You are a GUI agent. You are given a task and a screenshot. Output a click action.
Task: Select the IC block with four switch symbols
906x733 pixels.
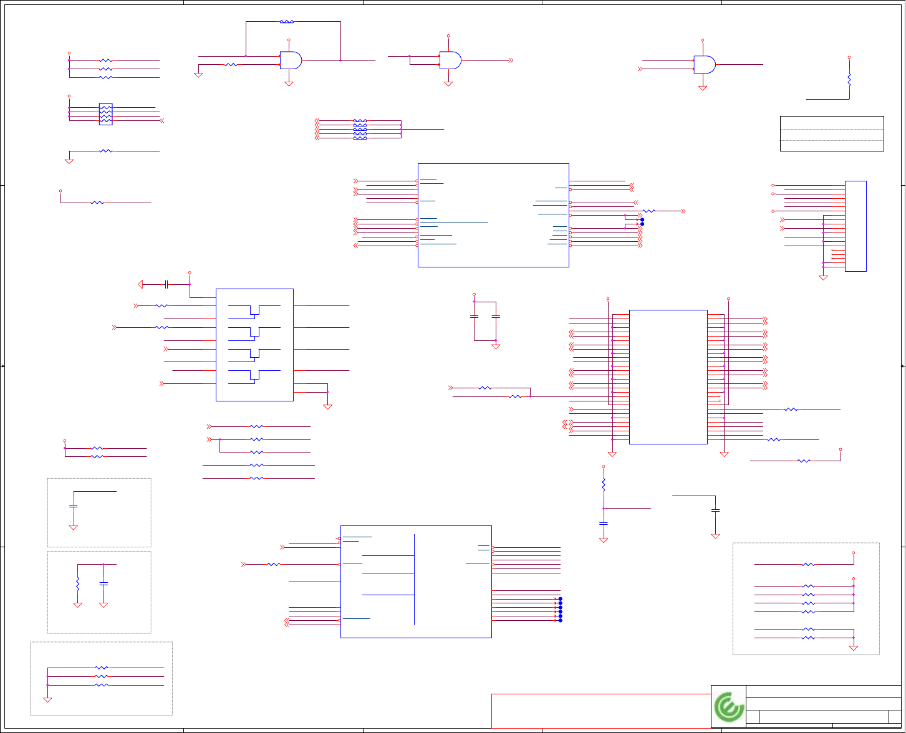254,345
